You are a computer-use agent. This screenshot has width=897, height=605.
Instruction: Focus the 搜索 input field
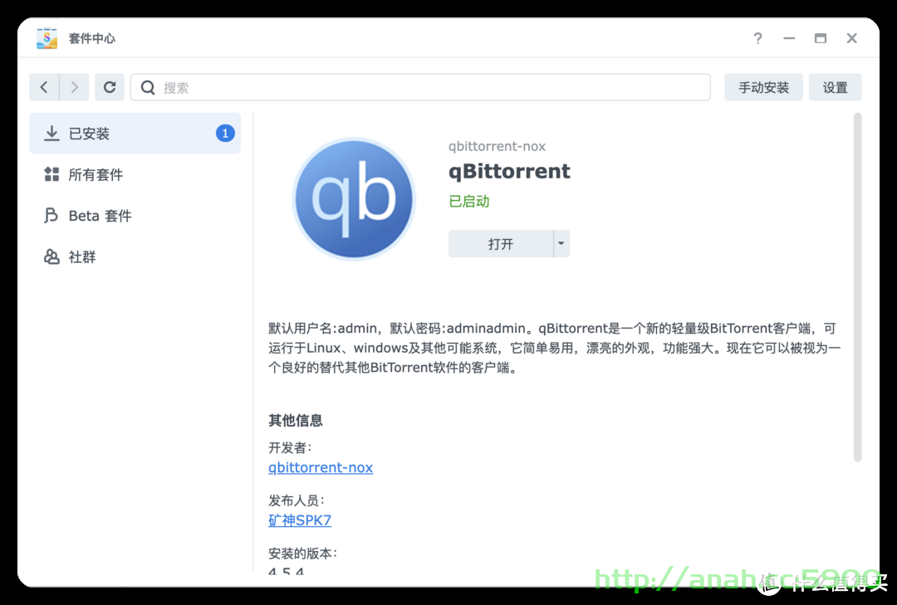point(420,87)
